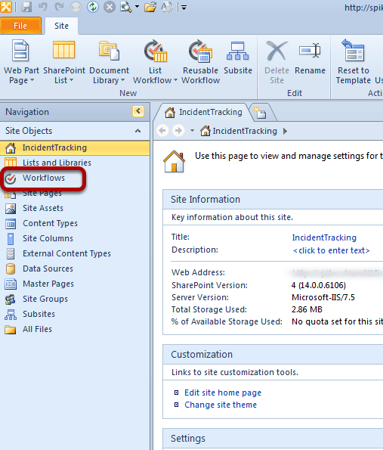Select the IncidentTracking document tab
Viewport: 383px width, 450px height.
(203, 112)
